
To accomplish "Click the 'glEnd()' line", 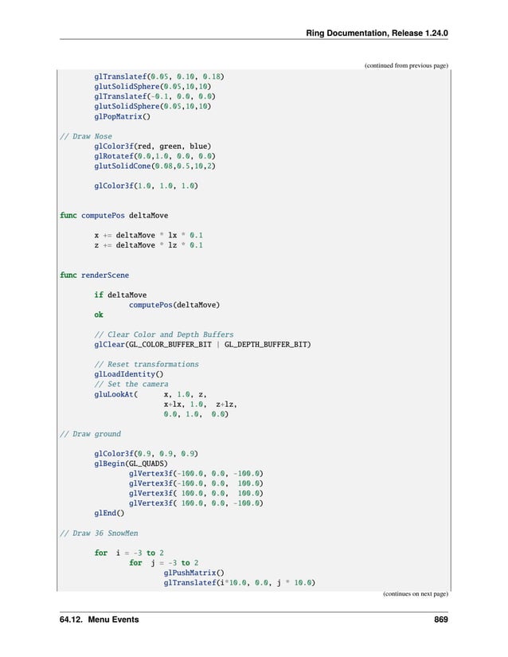I will [x=109, y=514].
